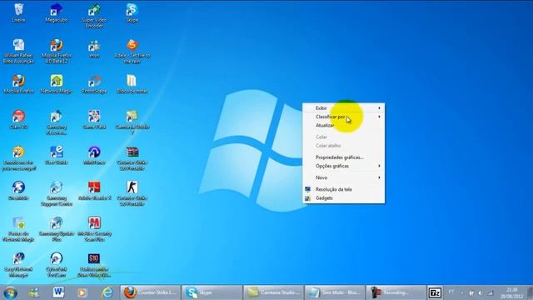Image resolution: width=533 pixels, height=300 pixels.
Task: Expand the Opções gráficas submenu
Action: pyautogui.click(x=344, y=166)
